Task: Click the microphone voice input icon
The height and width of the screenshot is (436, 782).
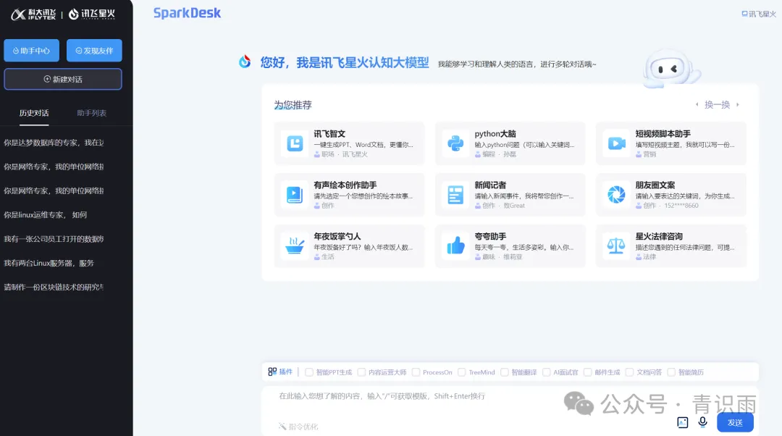Action: tap(701, 422)
